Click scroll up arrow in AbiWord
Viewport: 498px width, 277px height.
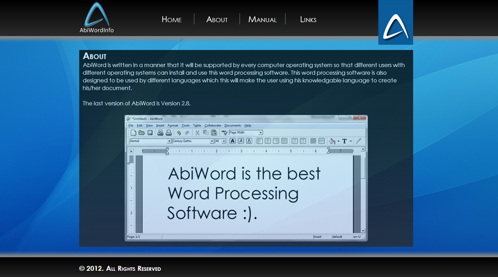362,149
